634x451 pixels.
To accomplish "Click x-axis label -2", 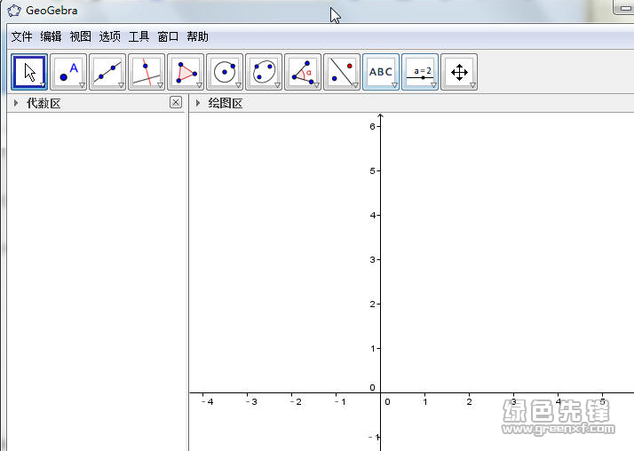I will coord(296,401).
